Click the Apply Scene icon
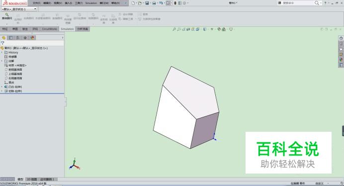344x186 pixels. tap(224, 29)
